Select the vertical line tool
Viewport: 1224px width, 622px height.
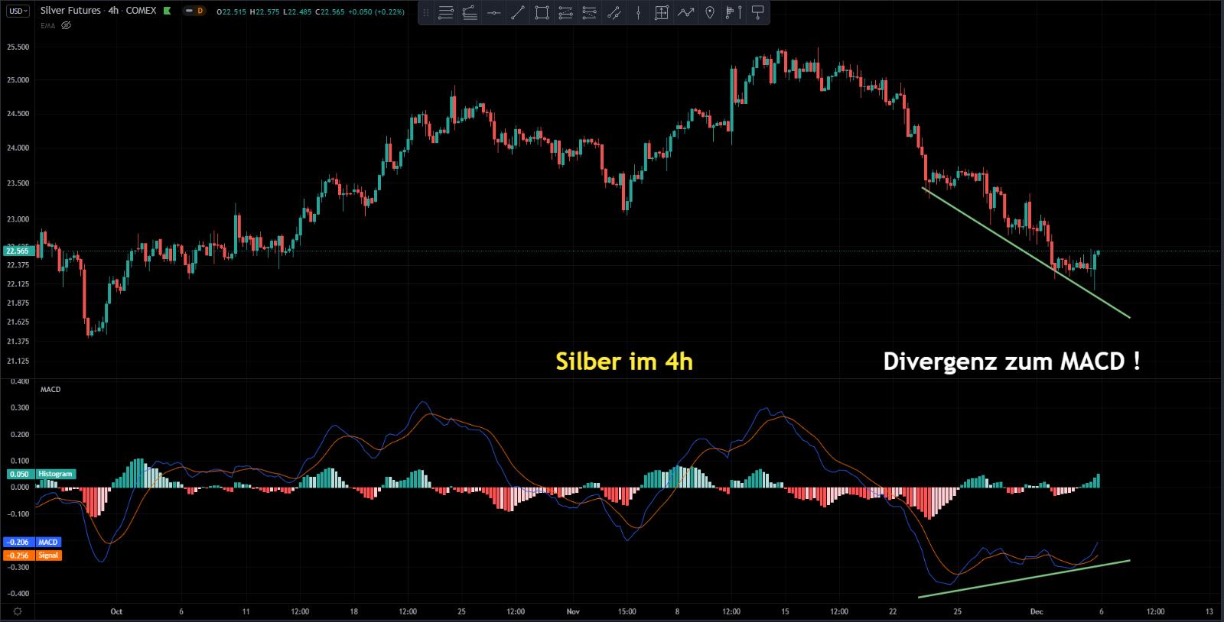(x=638, y=12)
